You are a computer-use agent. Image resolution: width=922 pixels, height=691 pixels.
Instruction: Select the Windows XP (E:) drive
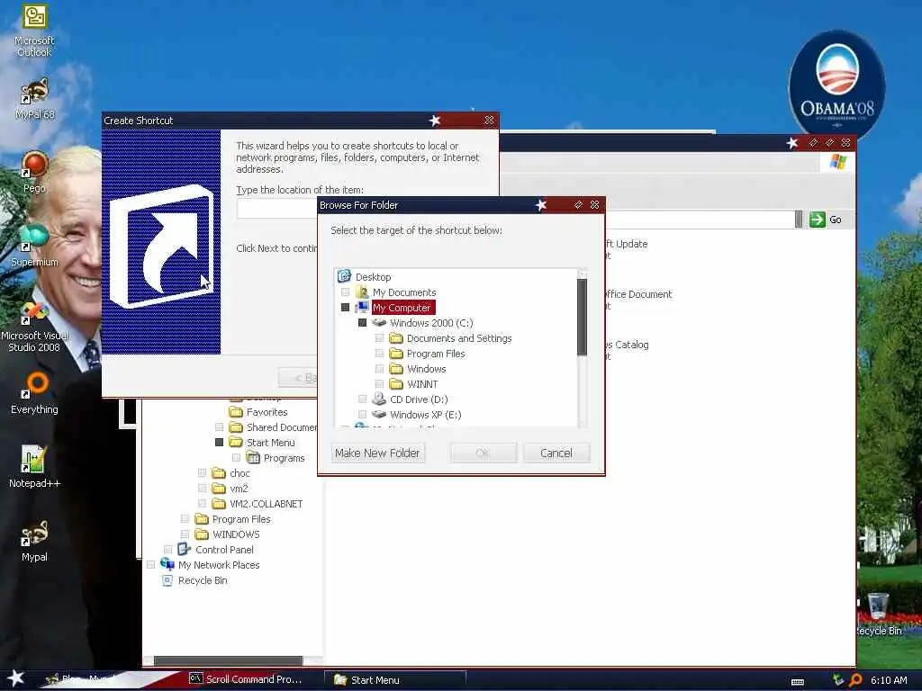point(425,414)
